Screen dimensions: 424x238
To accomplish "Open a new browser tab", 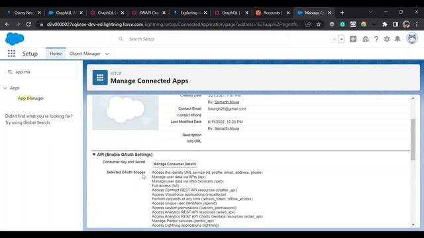I will pos(342,13).
